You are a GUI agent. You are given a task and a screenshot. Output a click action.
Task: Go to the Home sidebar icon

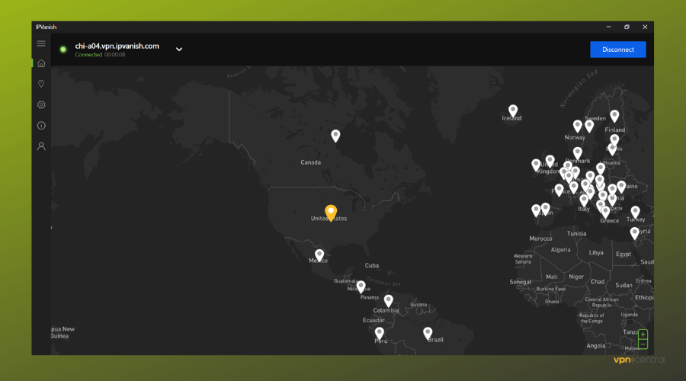[41, 63]
